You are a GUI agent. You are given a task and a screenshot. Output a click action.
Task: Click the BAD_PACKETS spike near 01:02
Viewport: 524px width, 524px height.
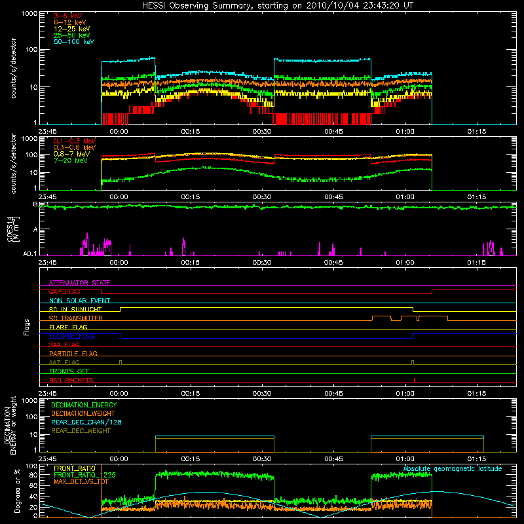(x=415, y=380)
